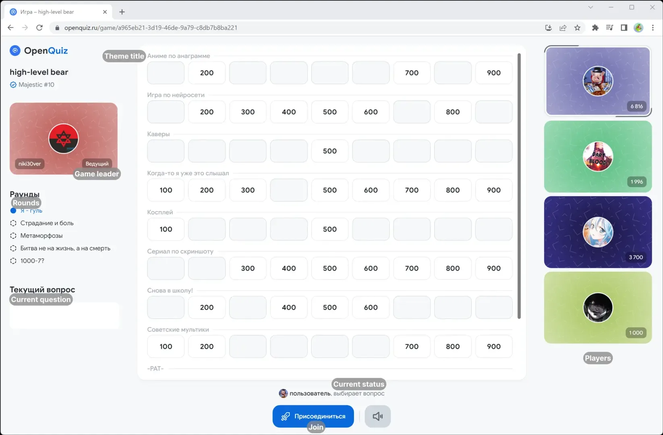Click the 'Присоединиться' join button
Image resolution: width=663 pixels, height=435 pixels.
313,416
